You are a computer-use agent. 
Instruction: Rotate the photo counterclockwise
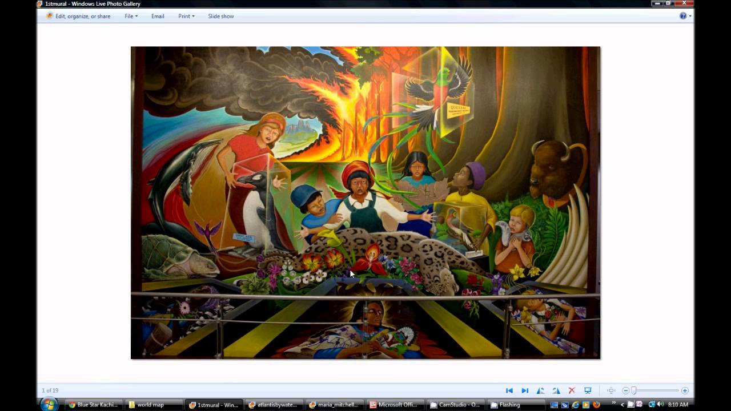click(x=540, y=390)
